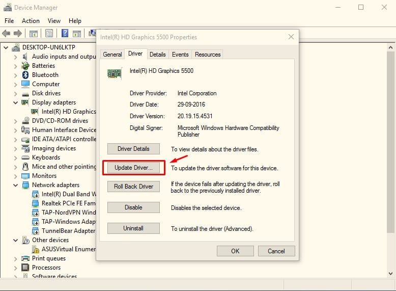The image size is (396, 291).
Task: Click the Forward arrow toolbar icon
Action: click(17, 33)
